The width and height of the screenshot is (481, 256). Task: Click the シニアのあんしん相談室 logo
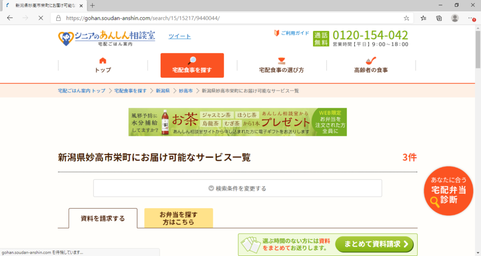click(x=107, y=38)
